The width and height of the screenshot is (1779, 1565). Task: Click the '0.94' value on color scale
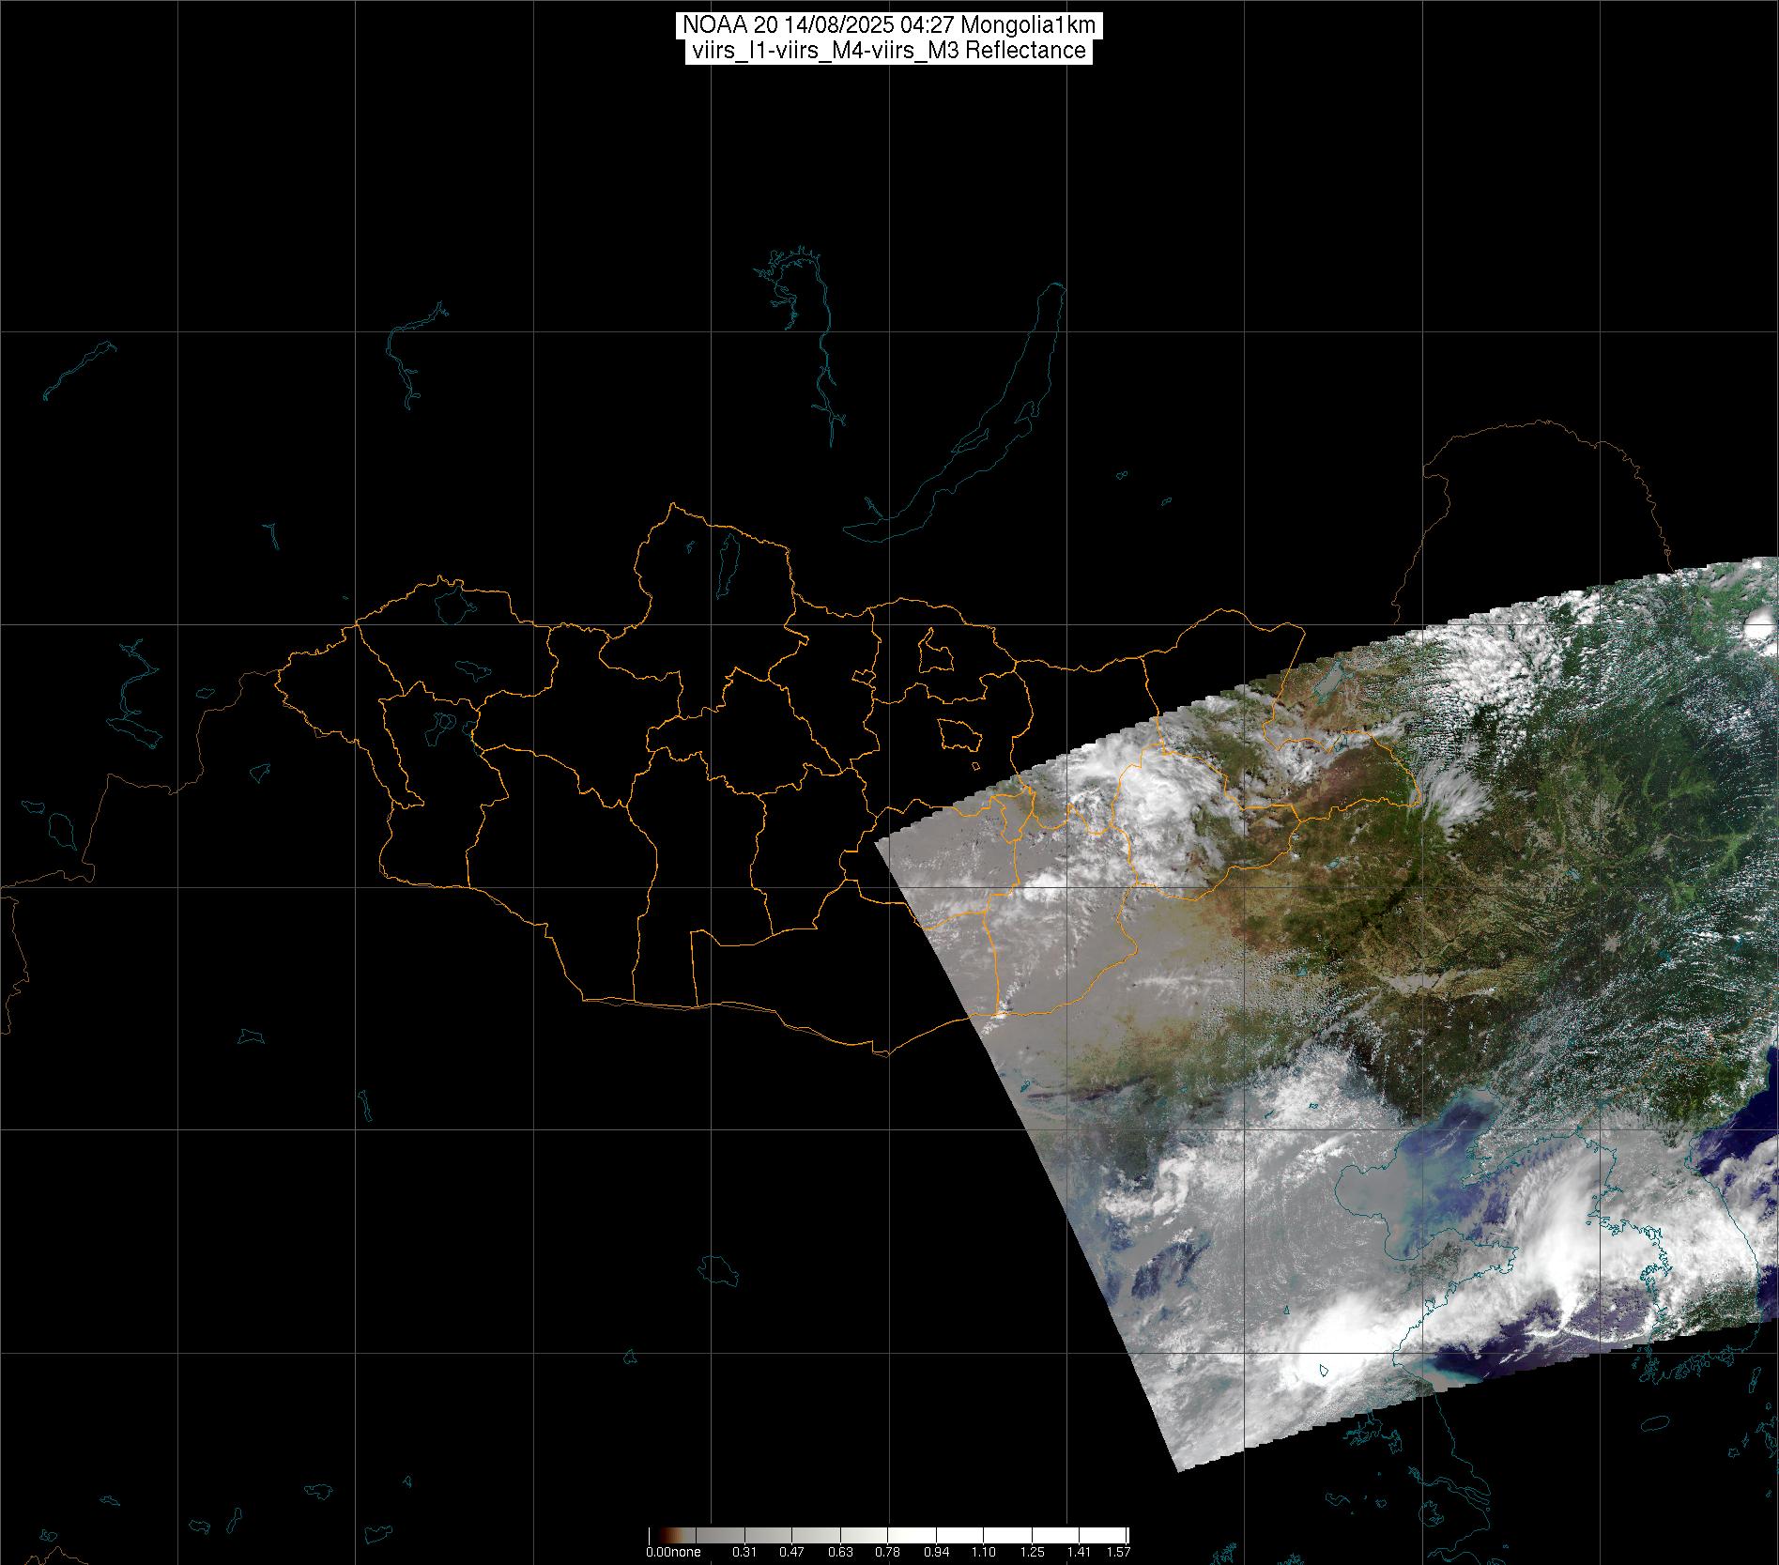tap(936, 1553)
